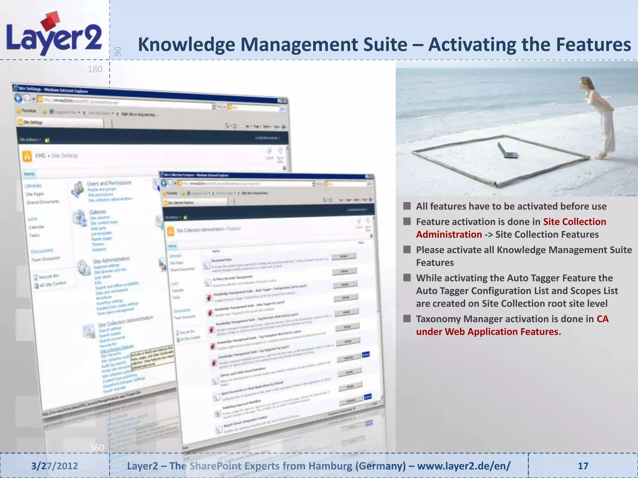
Task: Click the back arrow in Site Collection Features window
Action: (x=164, y=183)
